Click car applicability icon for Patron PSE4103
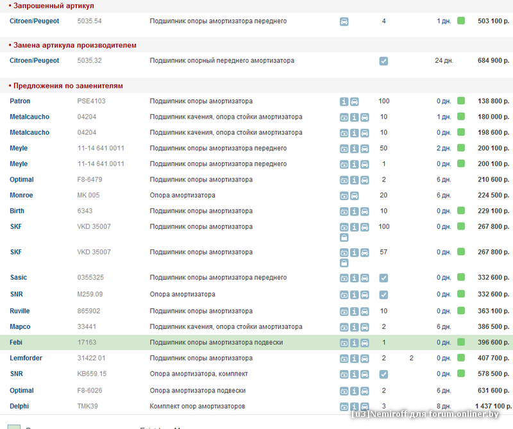Screen dimensions: 513x429 point(355,101)
